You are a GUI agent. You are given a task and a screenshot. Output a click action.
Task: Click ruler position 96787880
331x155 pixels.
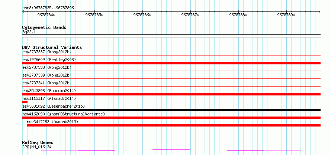coord(238,15)
